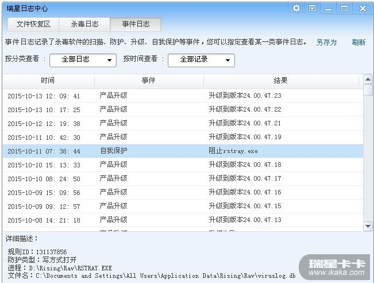Select row dated 2015-10-09 15:09:56

tap(183, 193)
